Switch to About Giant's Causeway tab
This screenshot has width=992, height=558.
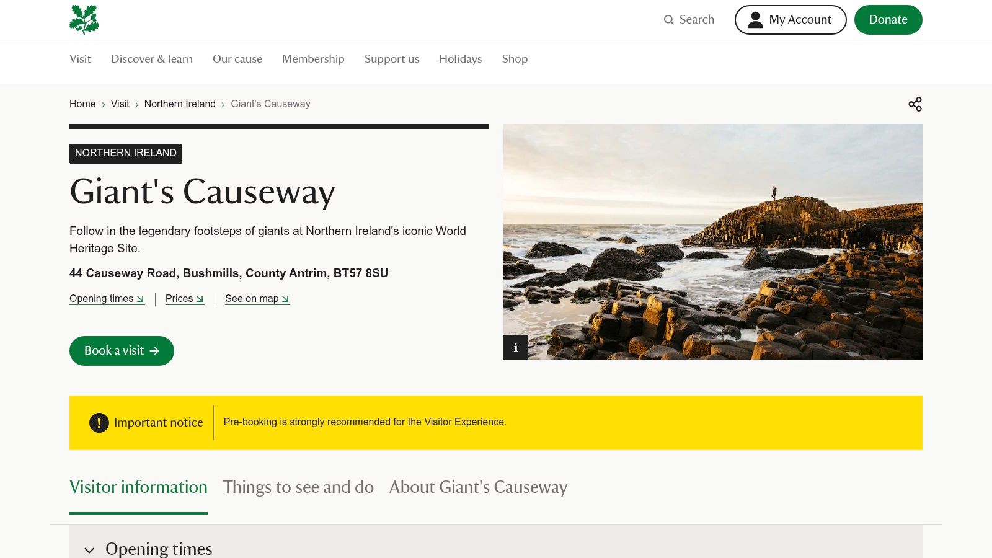pos(478,487)
